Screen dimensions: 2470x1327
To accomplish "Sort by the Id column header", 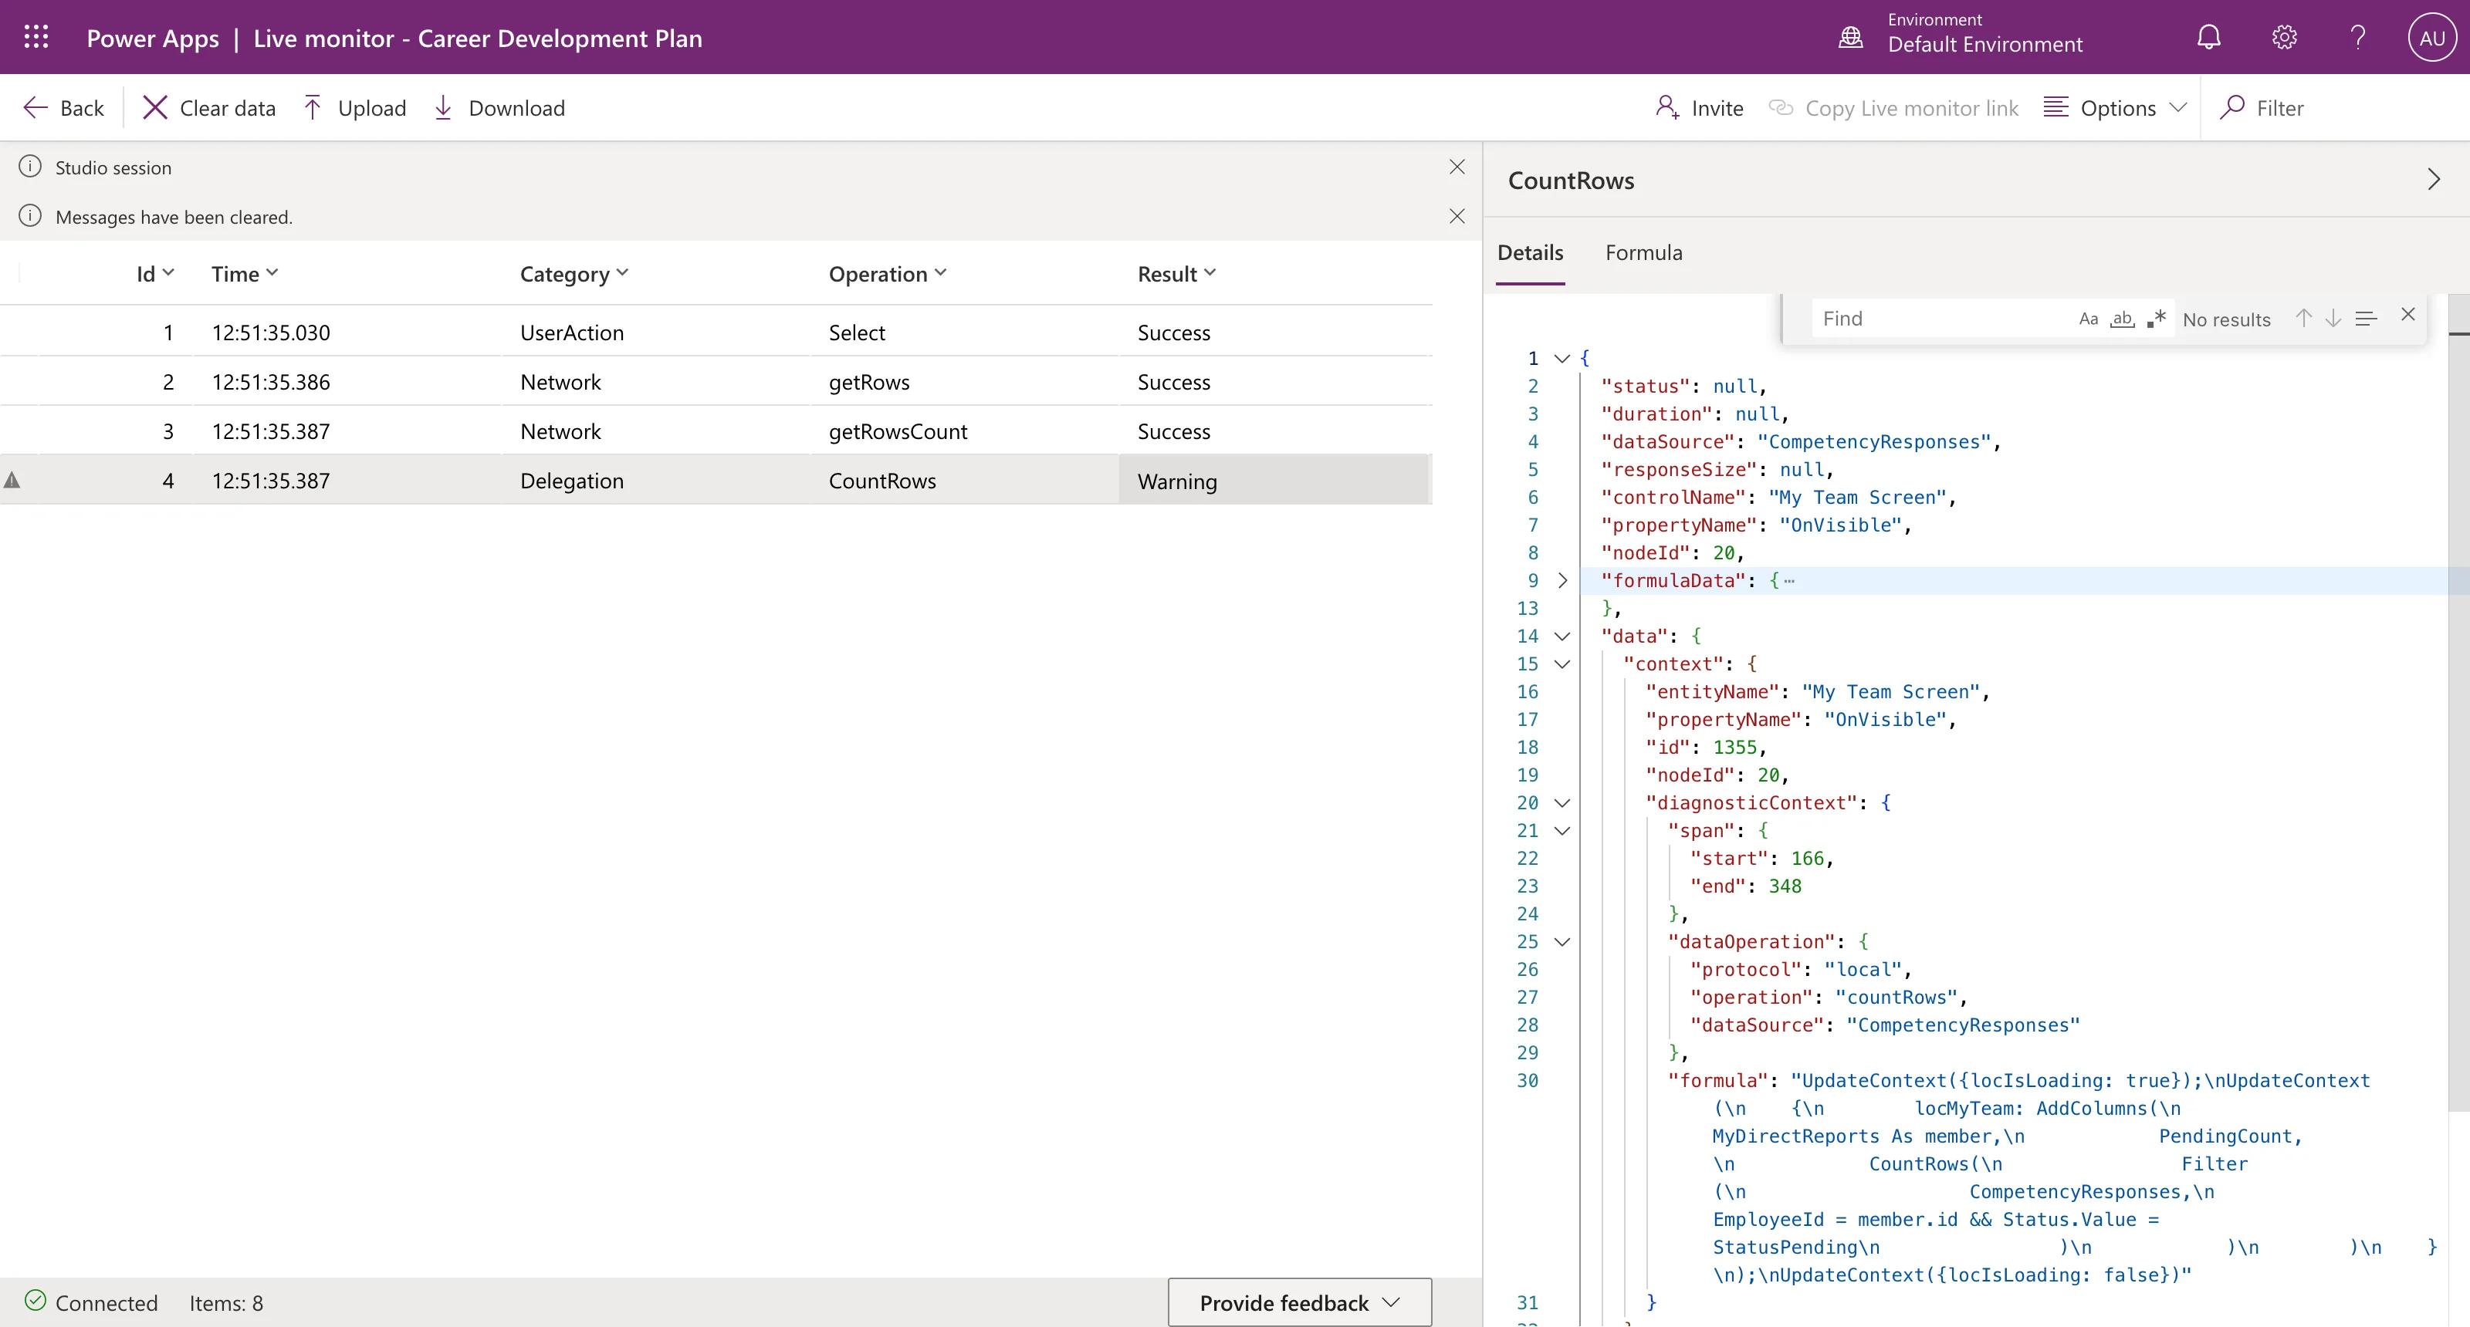I will click(x=155, y=274).
